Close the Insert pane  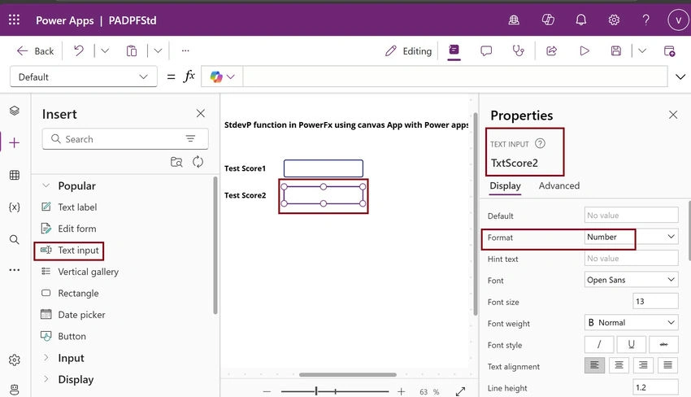point(201,114)
